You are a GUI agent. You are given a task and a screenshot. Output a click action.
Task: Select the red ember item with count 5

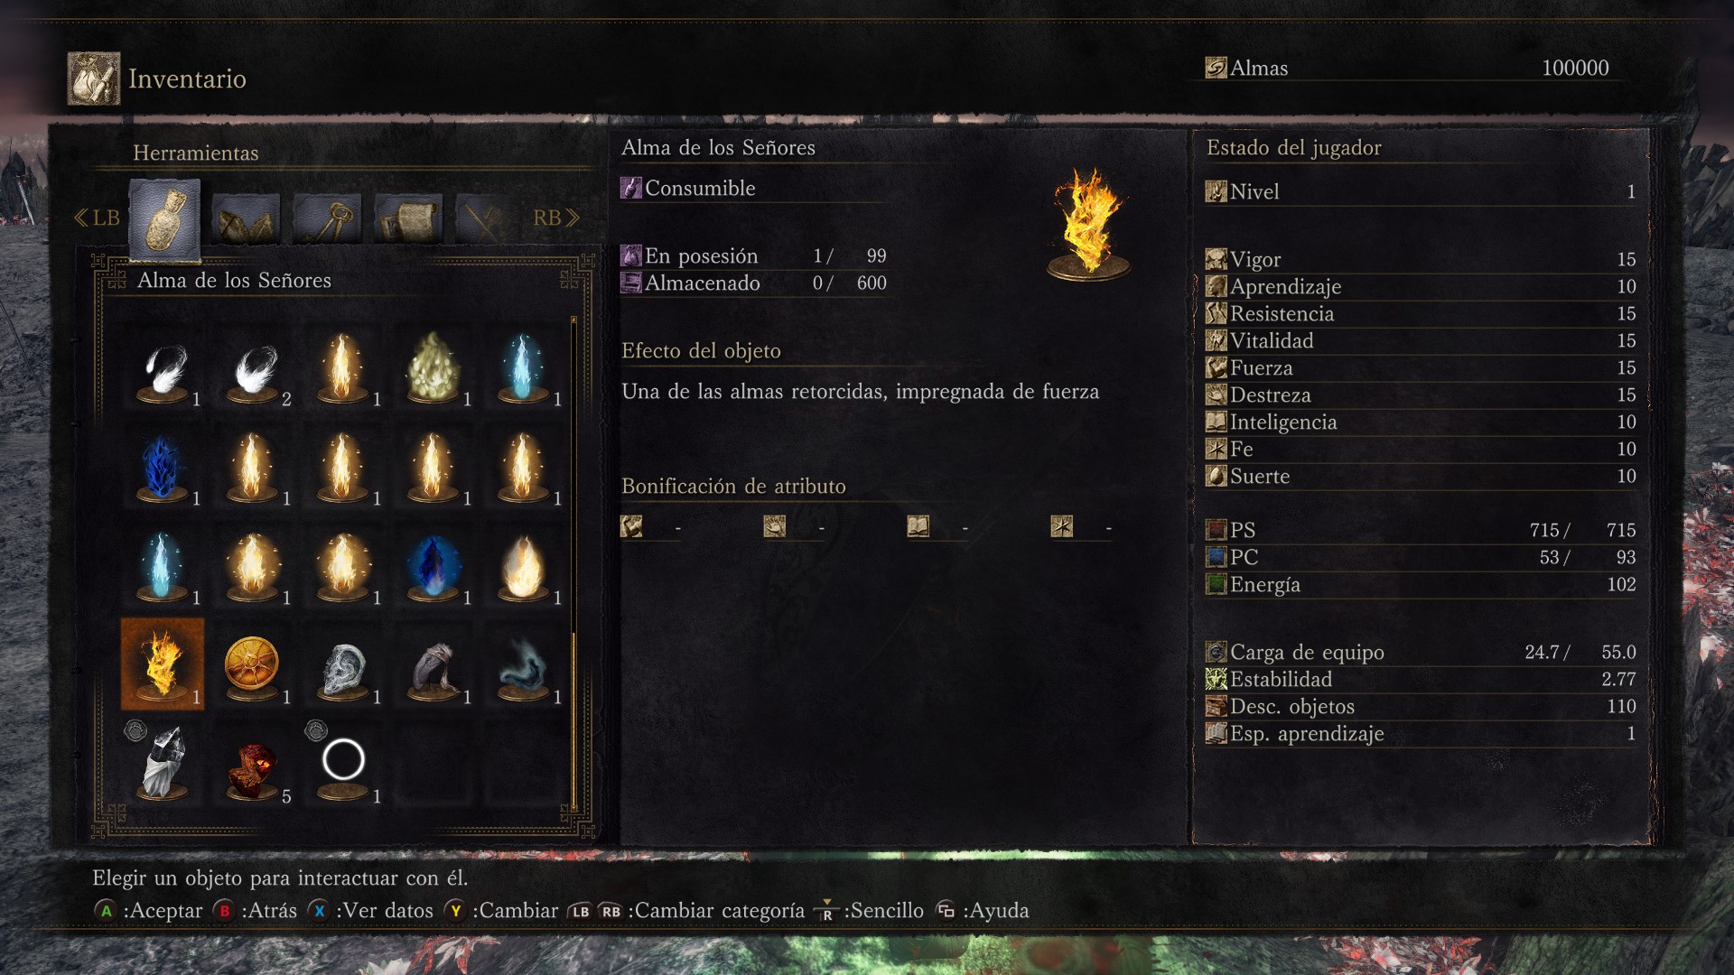click(253, 764)
